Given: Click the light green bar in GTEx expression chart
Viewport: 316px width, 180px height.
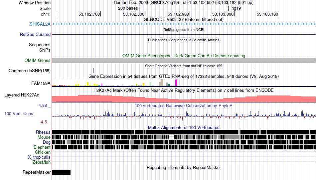Looking at the screenshot, I should (151, 84).
